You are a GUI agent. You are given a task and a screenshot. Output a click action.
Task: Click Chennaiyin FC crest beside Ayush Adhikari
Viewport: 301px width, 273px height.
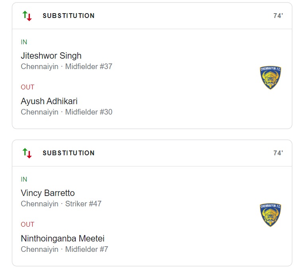270,78
